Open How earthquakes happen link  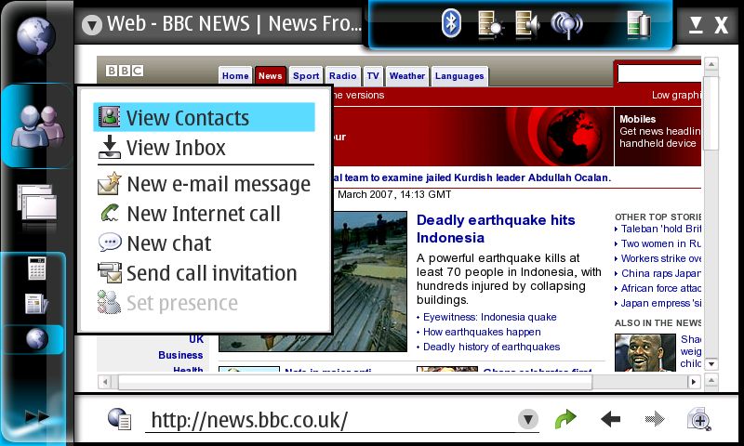pos(482,332)
